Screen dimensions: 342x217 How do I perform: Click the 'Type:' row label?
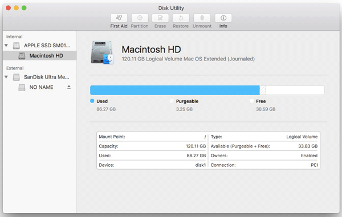[x=217, y=137]
